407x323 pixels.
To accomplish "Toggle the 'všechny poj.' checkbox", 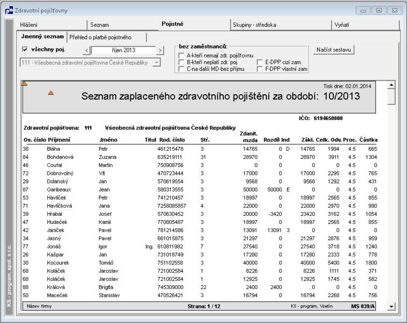I will click(x=25, y=50).
